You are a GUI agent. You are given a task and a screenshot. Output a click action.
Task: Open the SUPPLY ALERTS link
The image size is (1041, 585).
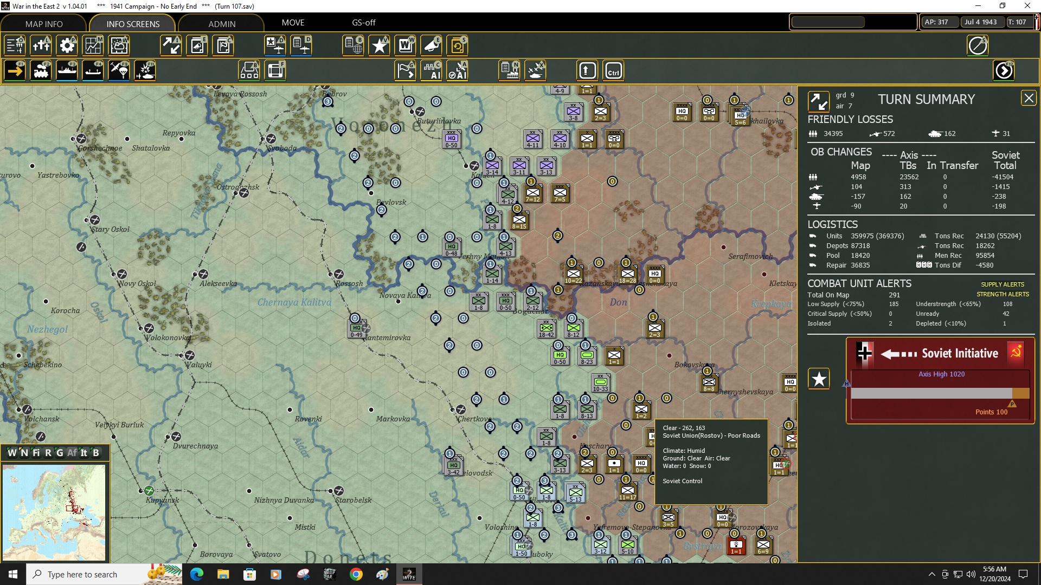[x=1003, y=284]
